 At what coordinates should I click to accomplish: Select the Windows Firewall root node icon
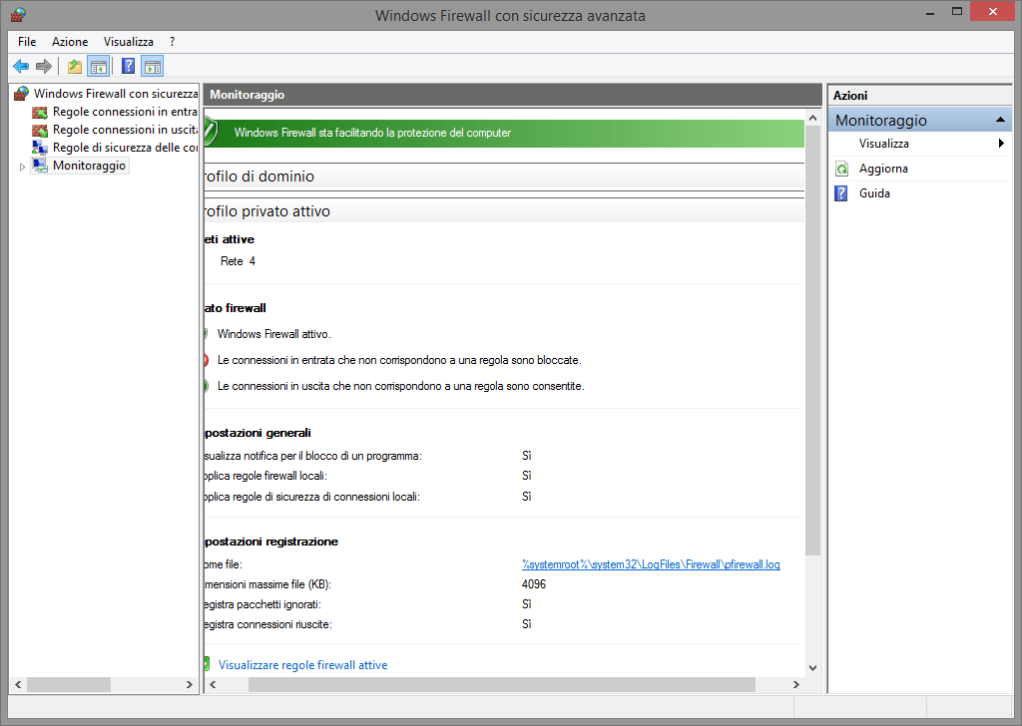21,94
